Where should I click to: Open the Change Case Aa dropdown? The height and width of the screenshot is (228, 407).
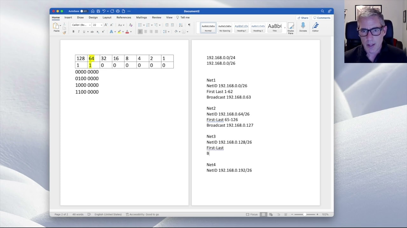(121, 25)
